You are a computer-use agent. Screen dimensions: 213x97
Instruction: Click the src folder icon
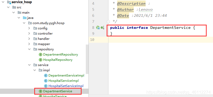pyautogui.click(x=14, y=7)
